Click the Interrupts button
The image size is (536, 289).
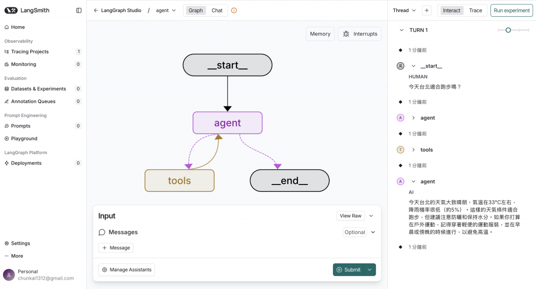[x=359, y=34]
